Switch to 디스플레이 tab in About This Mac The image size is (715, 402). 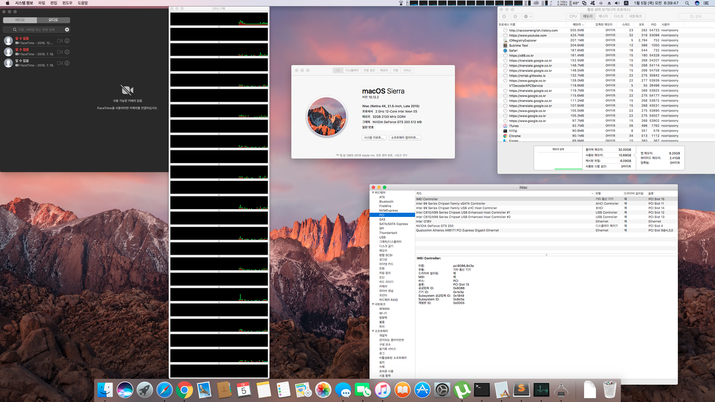352,70
